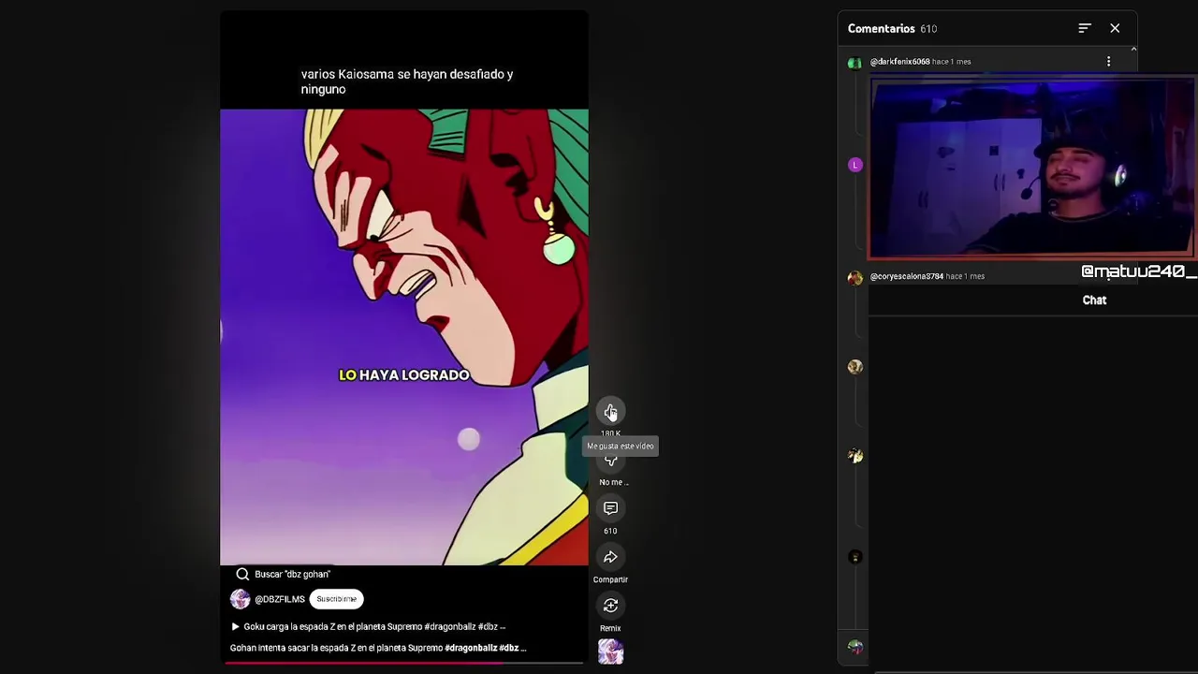Click the purple L commenter avatar
The width and height of the screenshot is (1198, 674).
(855, 165)
